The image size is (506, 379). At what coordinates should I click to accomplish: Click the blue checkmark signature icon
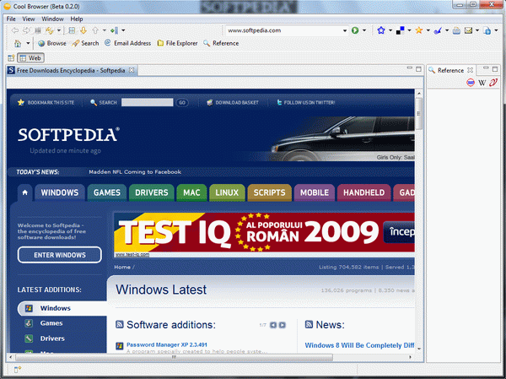(x=438, y=30)
